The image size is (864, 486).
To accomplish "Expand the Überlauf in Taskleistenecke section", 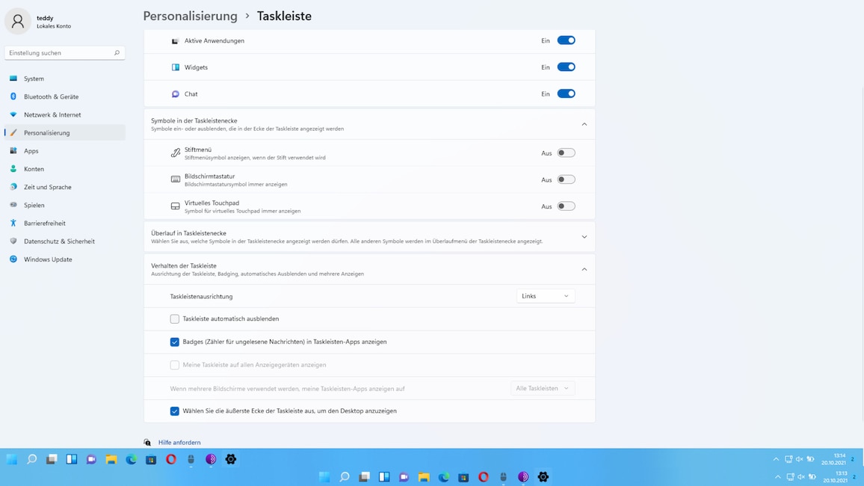I will 584,236.
